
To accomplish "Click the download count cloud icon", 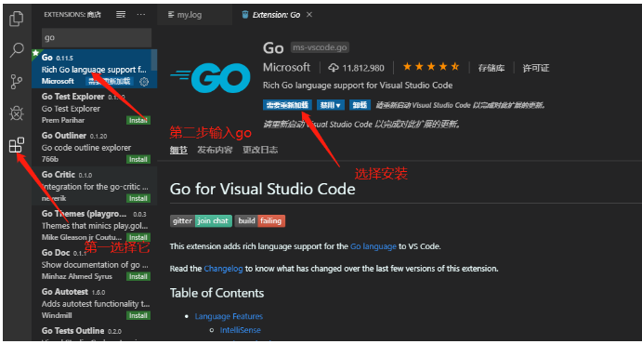I will point(334,68).
